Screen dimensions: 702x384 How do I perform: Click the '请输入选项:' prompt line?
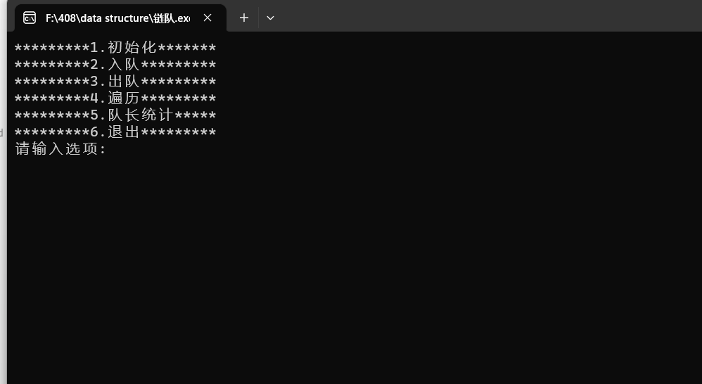click(60, 148)
